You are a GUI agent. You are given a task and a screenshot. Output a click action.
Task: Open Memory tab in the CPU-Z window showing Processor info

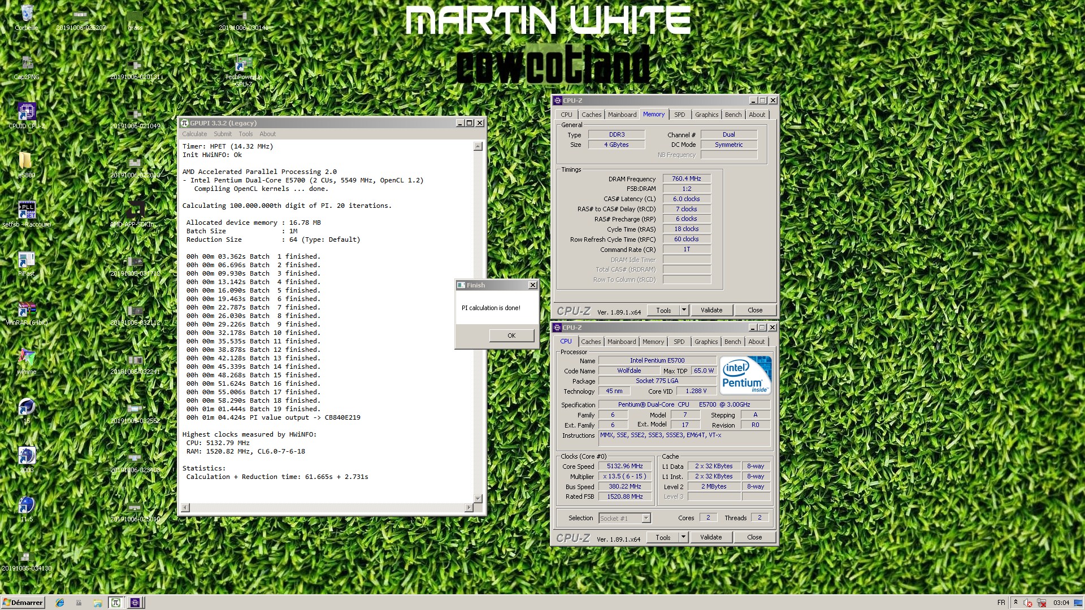tap(653, 342)
